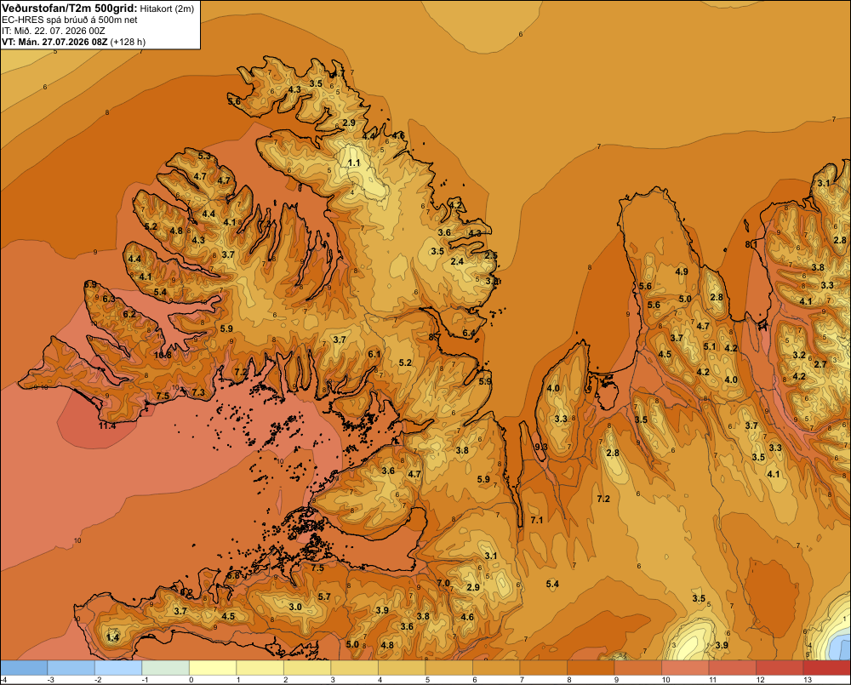Select legend color between 0 and 1
This screenshot has width=851, height=685.
(x=213, y=668)
